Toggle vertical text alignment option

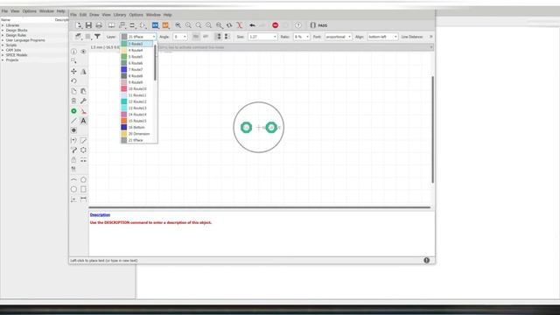pos(218,37)
